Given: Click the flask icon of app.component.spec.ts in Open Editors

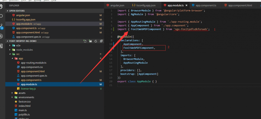Looking at the screenshot, I should point(14,37).
